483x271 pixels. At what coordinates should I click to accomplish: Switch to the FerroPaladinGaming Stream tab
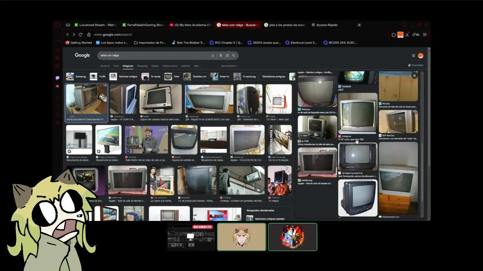point(143,25)
